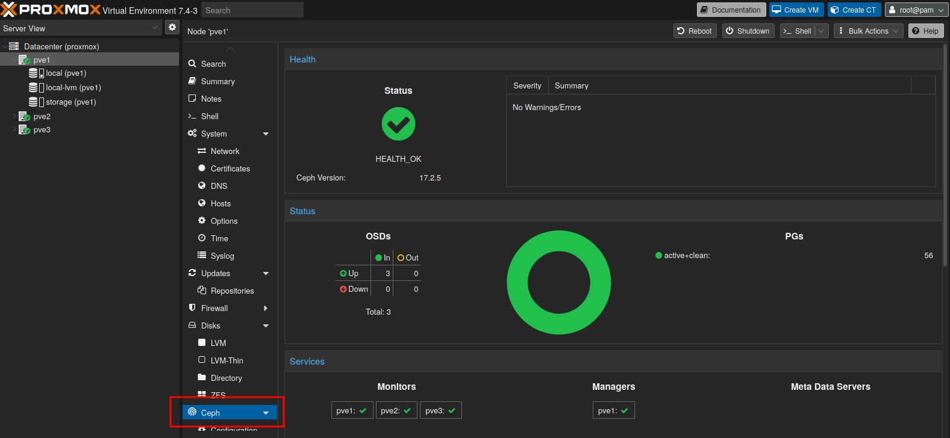Click the Updates refresh icon
The width and height of the screenshot is (950, 438).
[192, 273]
